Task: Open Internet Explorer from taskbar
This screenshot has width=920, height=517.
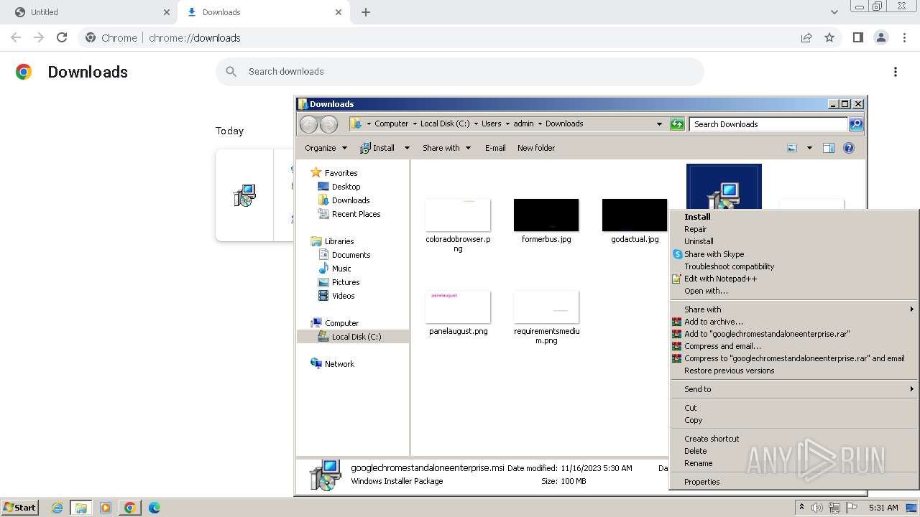Action: (57, 508)
